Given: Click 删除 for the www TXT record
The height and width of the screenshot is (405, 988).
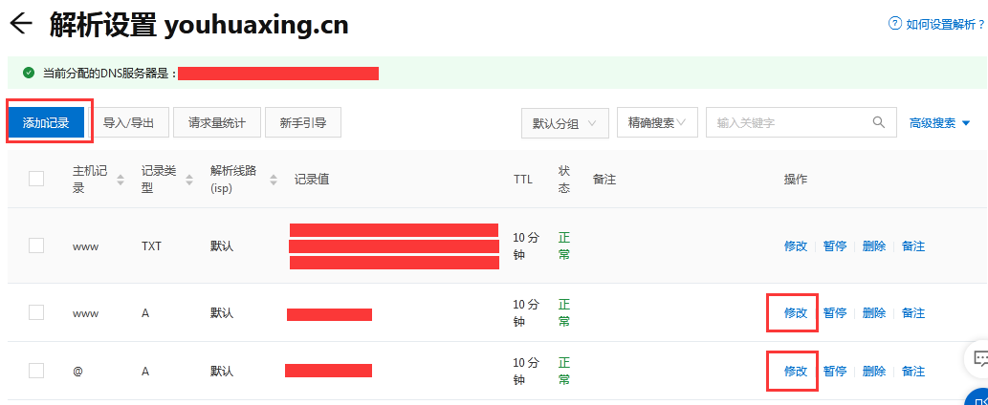Looking at the screenshot, I should [x=874, y=246].
